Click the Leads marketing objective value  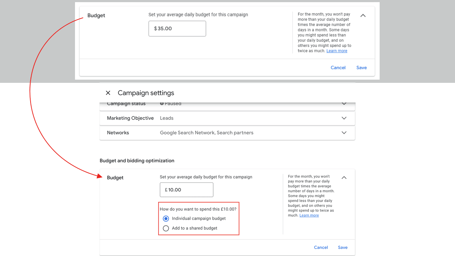(167, 118)
